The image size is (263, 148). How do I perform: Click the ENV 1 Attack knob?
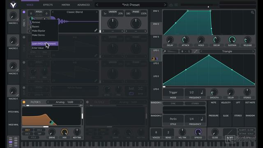click(x=185, y=40)
